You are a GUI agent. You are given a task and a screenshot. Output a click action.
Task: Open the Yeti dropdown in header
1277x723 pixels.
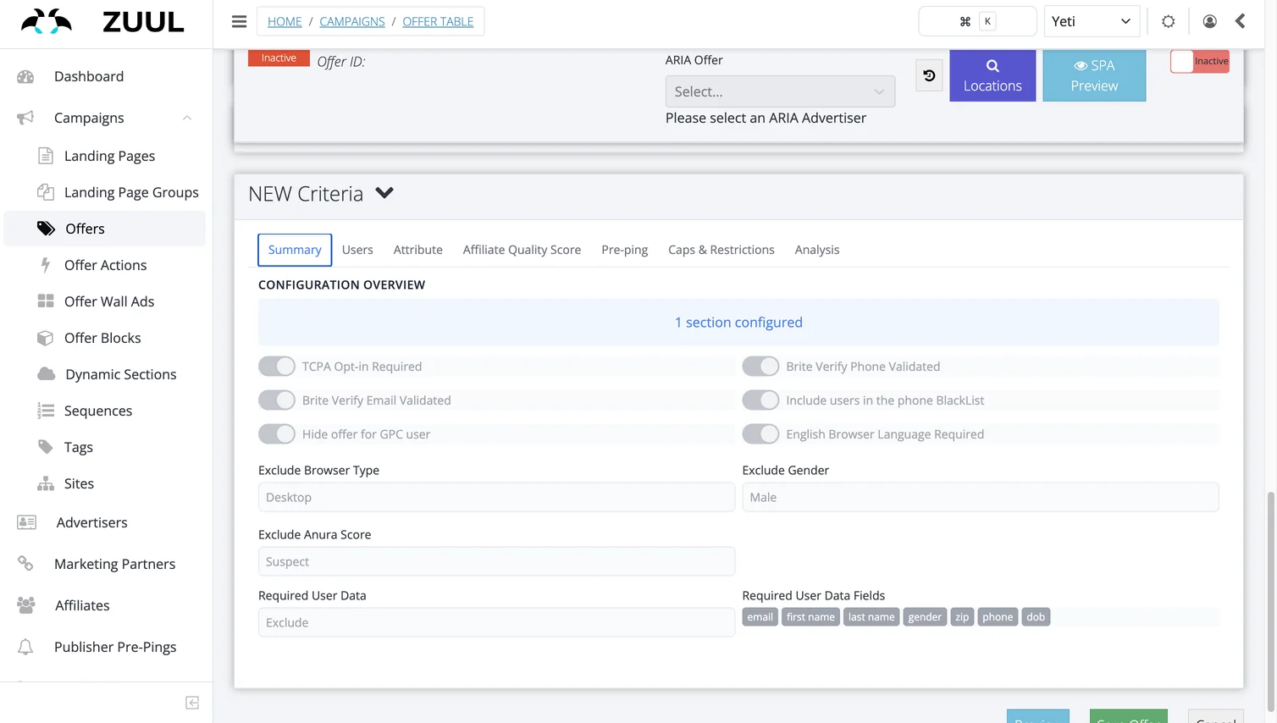pos(1092,21)
